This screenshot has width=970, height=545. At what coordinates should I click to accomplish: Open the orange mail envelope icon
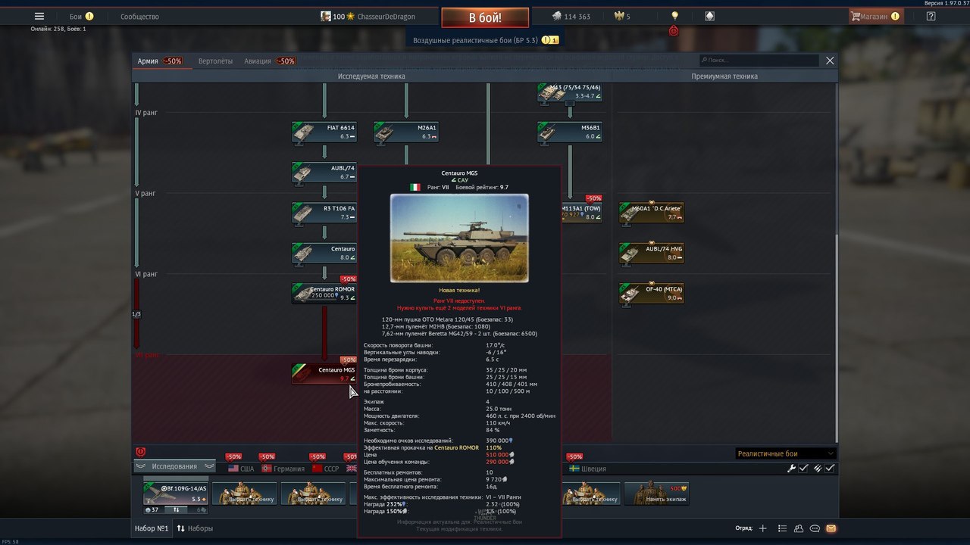(831, 528)
